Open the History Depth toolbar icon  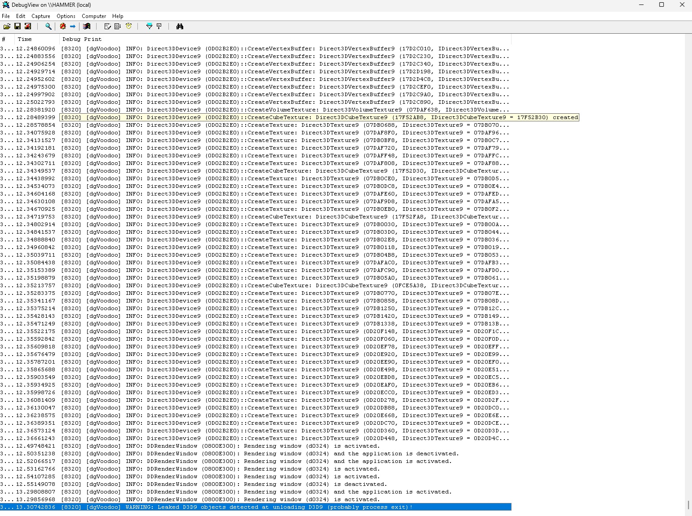[159, 27]
